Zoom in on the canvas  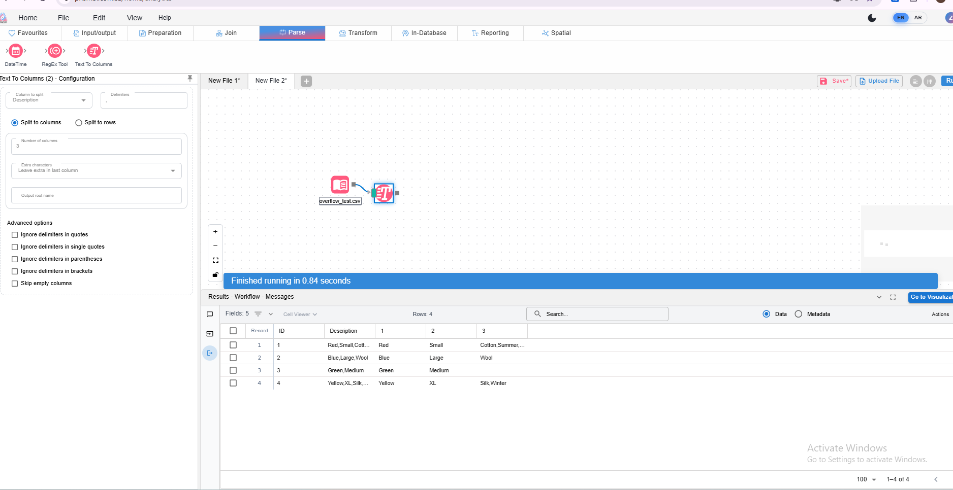coord(215,232)
